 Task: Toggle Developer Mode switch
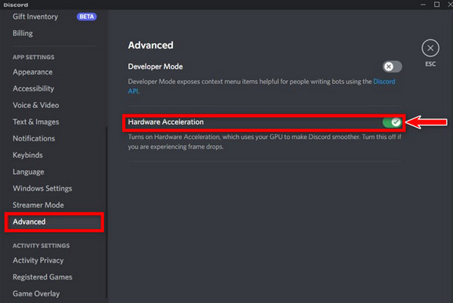pyautogui.click(x=392, y=66)
